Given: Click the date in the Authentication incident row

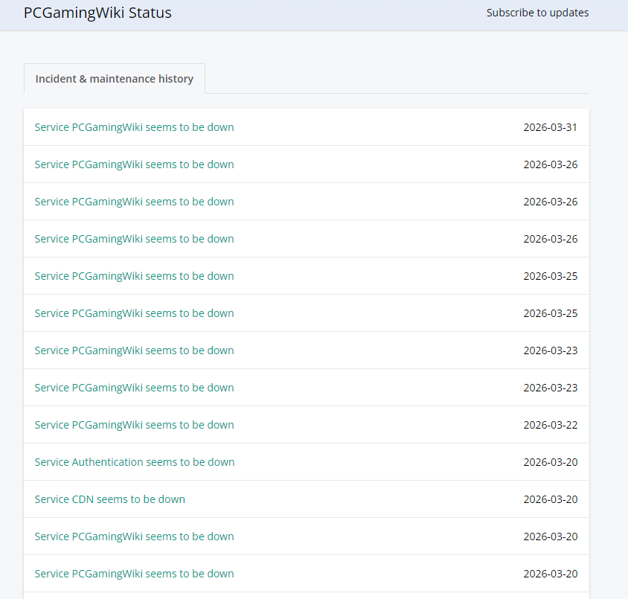Looking at the screenshot, I should point(551,462).
